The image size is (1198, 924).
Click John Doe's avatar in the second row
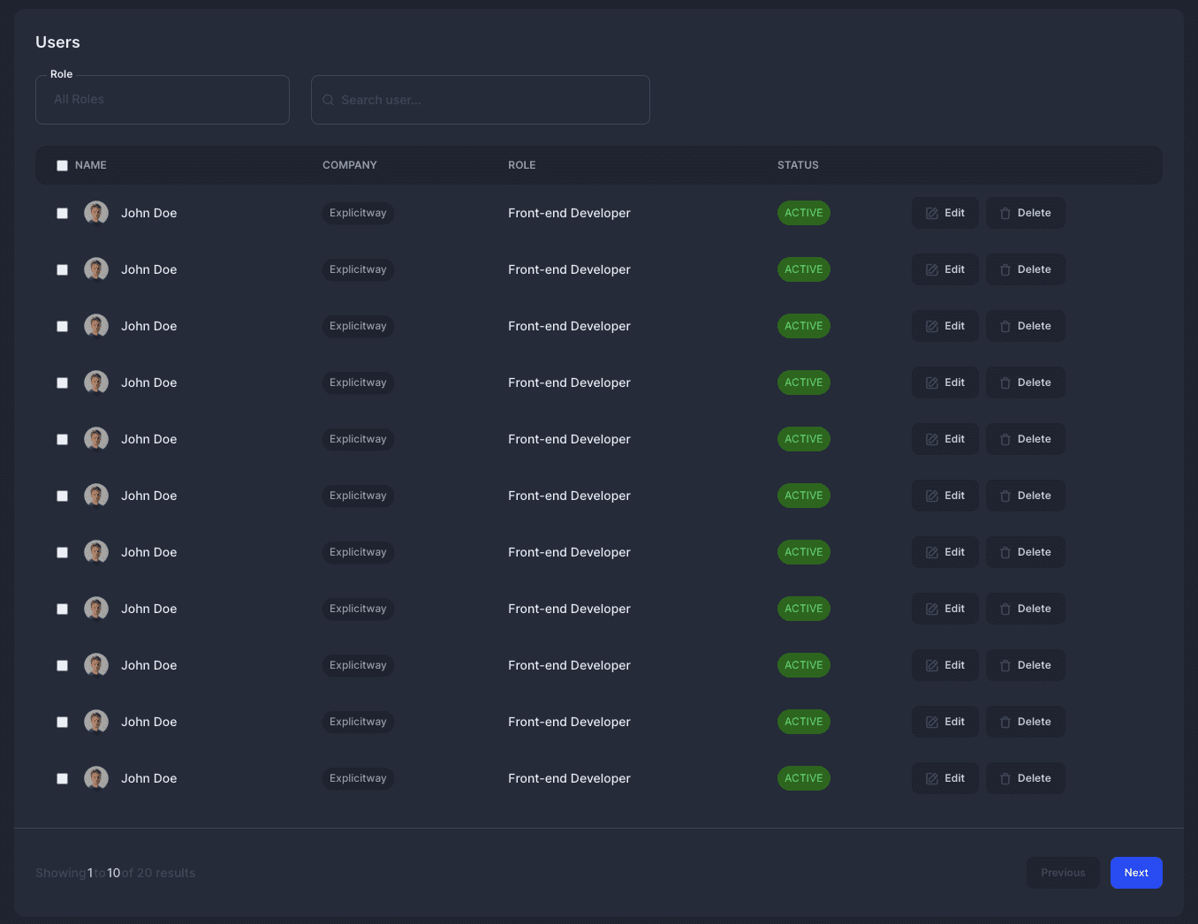click(x=96, y=269)
